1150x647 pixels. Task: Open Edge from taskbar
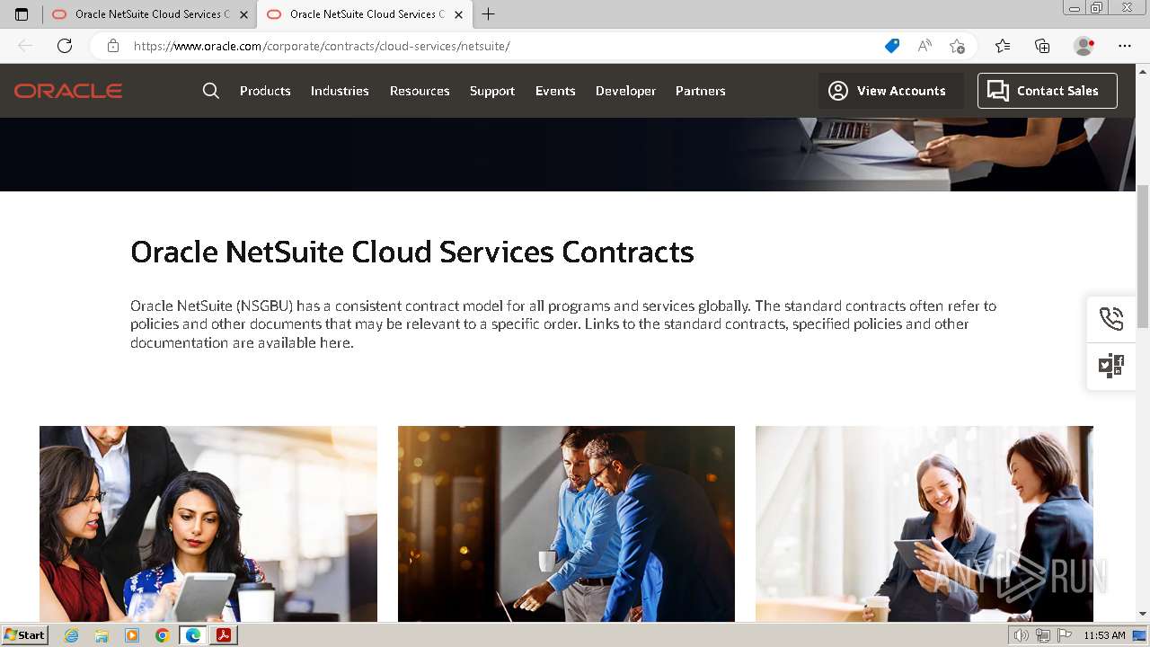193,635
